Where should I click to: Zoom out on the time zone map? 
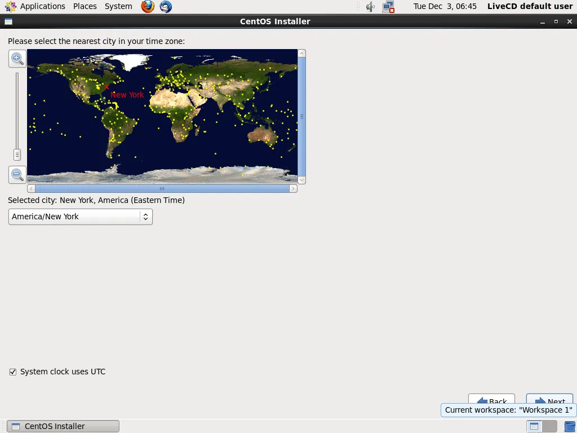click(x=17, y=175)
